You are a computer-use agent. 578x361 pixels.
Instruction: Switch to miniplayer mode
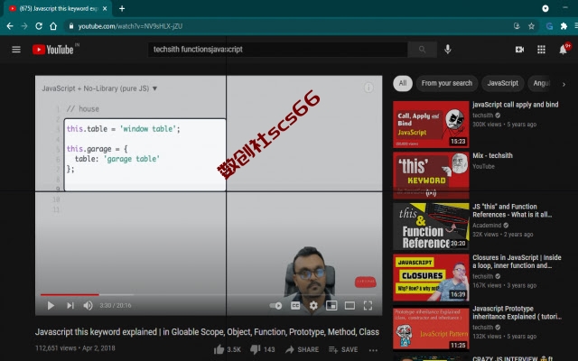(331, 305)
